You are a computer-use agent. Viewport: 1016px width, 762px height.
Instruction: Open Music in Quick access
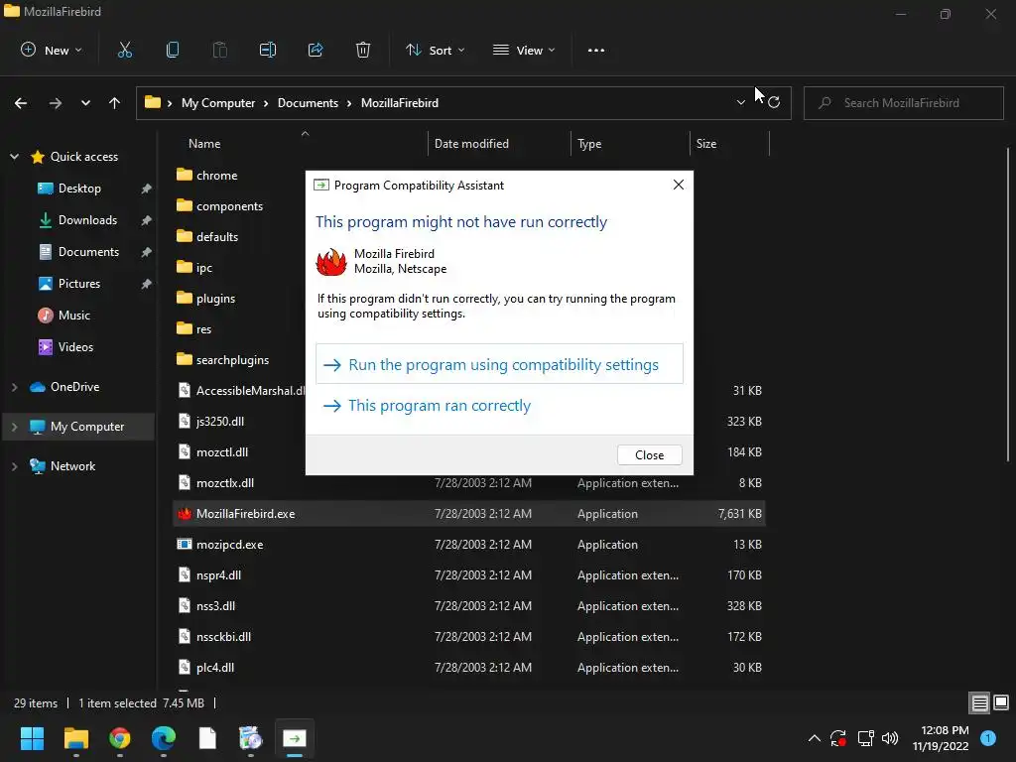point(73,316)
